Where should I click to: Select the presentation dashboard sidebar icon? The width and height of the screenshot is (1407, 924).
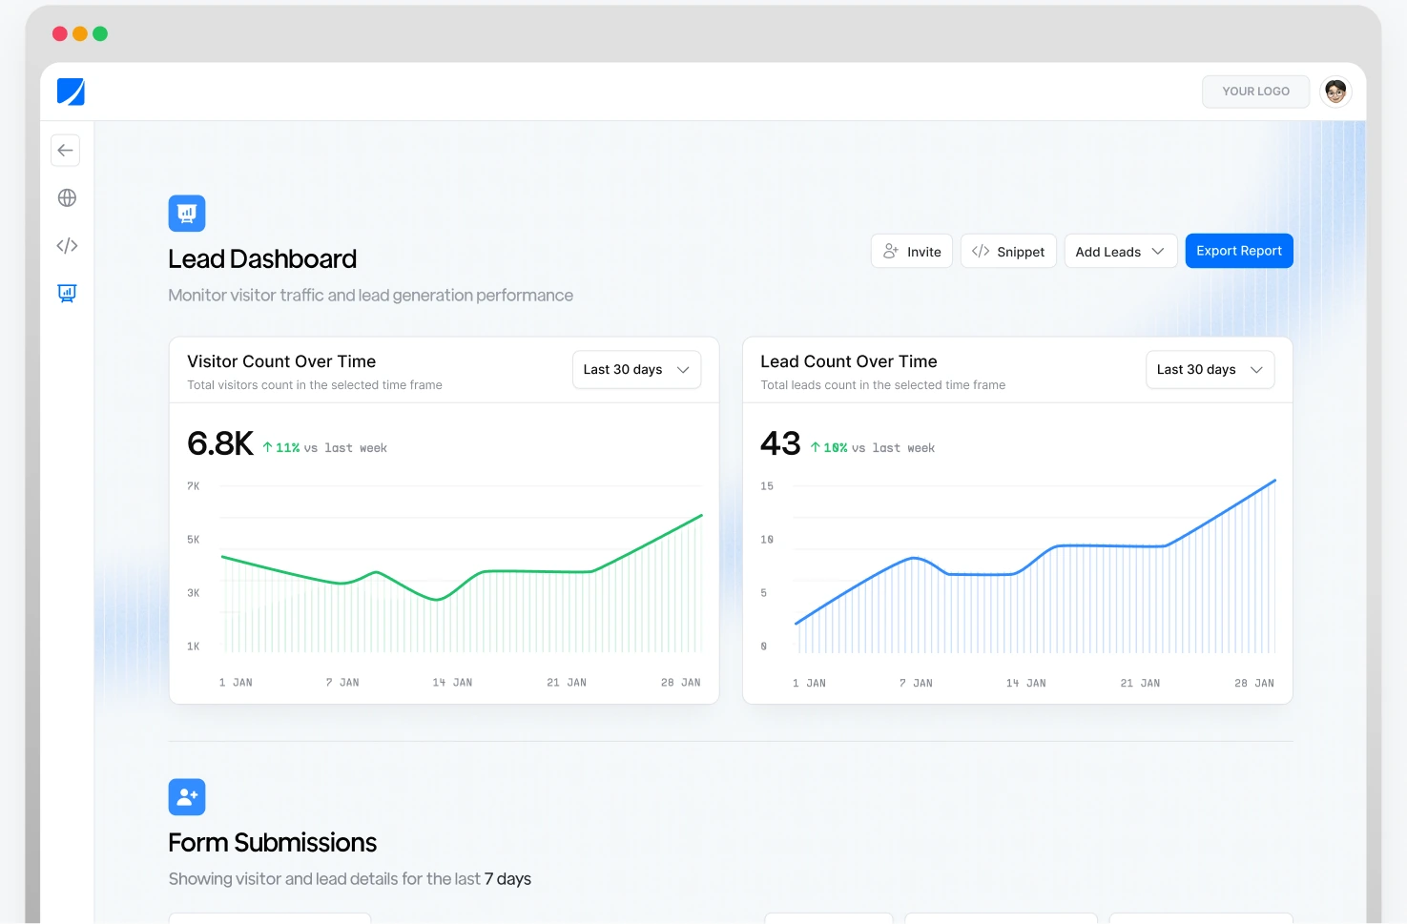(67, 293)
